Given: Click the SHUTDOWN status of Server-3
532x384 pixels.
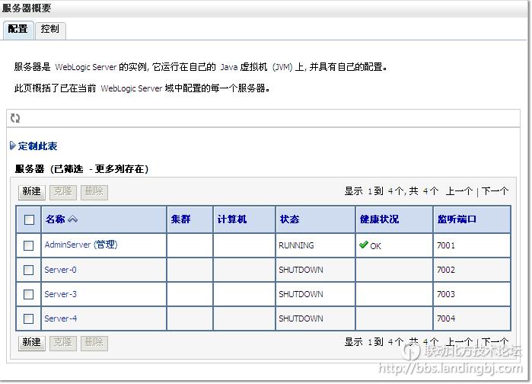Looking at the screenshot, I should click(301, 294).
